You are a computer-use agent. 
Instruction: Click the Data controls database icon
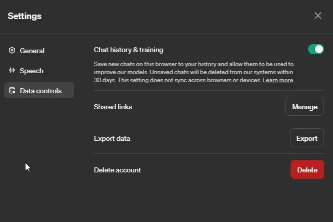point(12,91)
